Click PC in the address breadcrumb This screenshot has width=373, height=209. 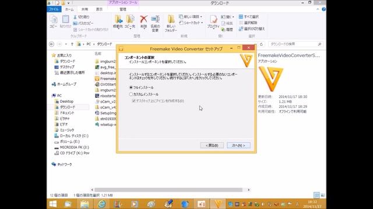tap(89, 44)
